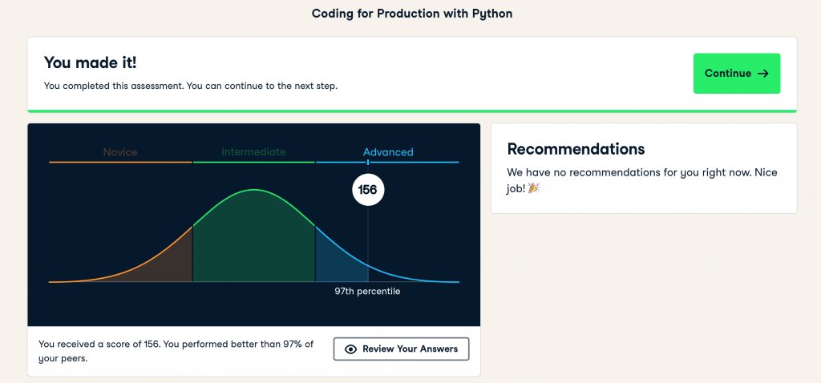
Task: Click the 97th percentile label
Action: tap(367, 292)
